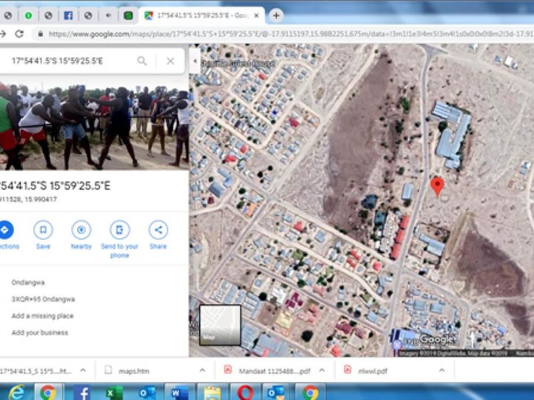This screenshot has height=400, width=534.
Task: Open a new browser tab with plus button
Action: 276,15
